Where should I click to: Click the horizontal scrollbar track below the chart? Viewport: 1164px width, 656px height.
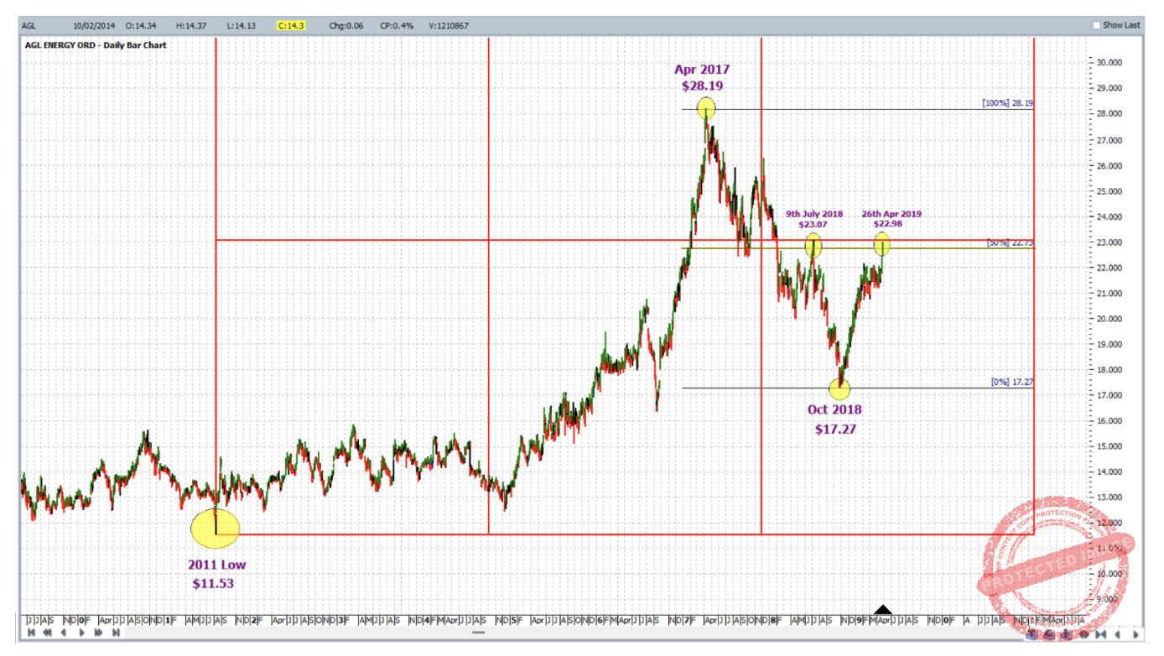tap(503, 633)
